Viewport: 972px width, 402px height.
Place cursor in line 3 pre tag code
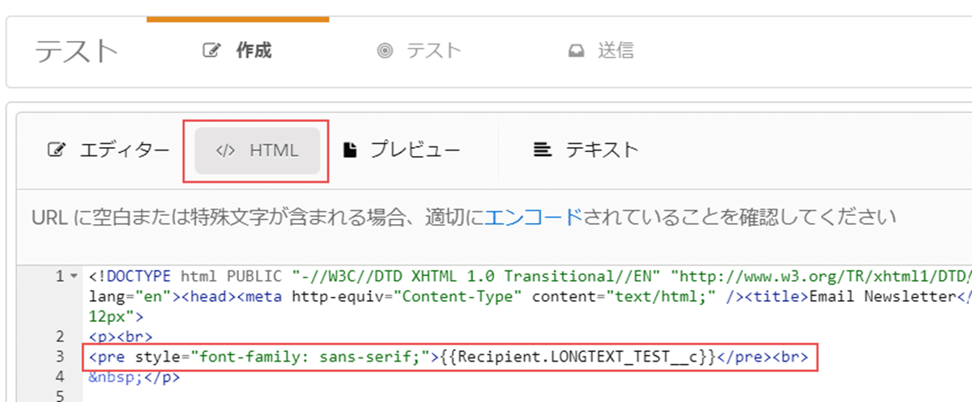point(451,356)
